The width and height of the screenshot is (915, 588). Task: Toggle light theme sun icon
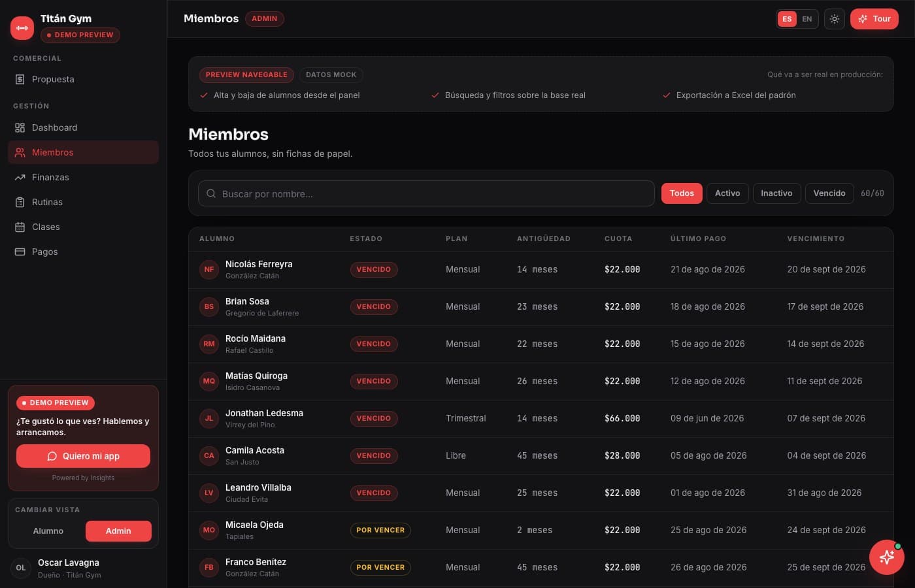tap(835, 19)
